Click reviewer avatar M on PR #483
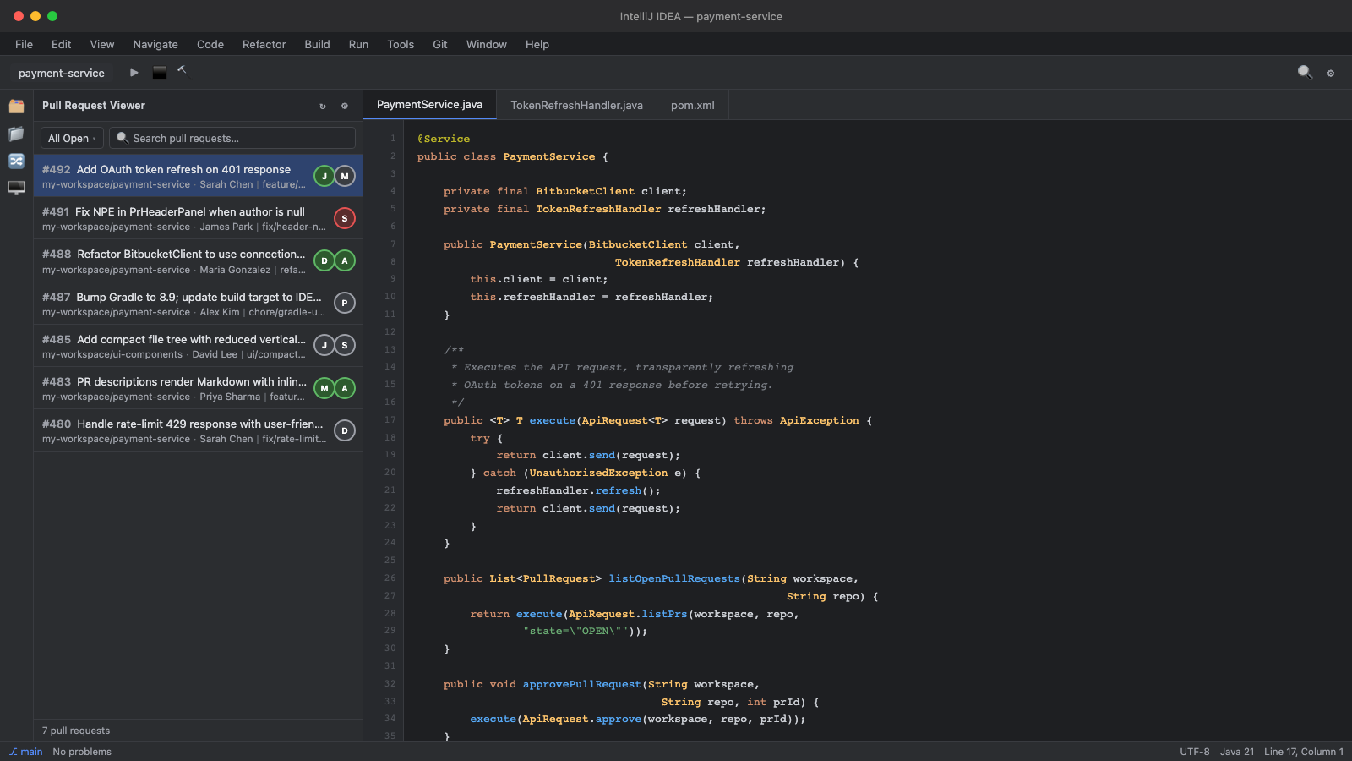Viewport: 1352px width, 761px height. (x=324, y=388)
